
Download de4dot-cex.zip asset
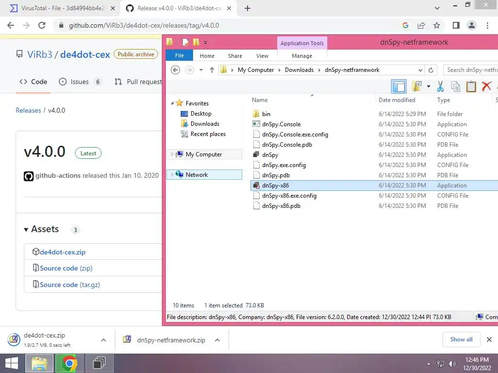[x=63, y=252]
